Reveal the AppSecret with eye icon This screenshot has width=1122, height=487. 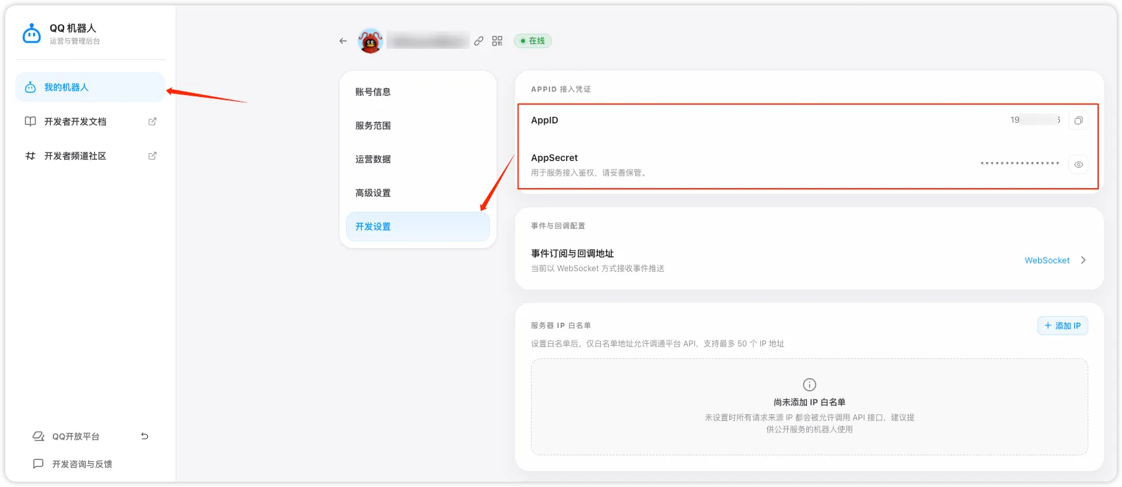click(1078, 164)
